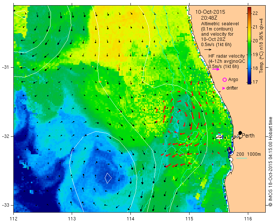Click the colorbar value 22
Viewport: 275px width, 223px height.
(x=255, y=13)
